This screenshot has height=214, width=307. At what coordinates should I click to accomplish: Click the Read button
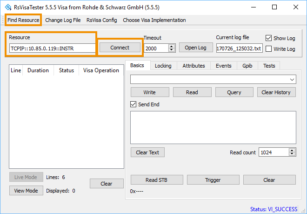192,92
